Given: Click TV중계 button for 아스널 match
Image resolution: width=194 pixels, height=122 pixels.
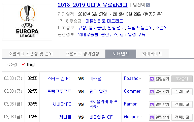Looking at the screenshot, I should [x=182, y=79].
